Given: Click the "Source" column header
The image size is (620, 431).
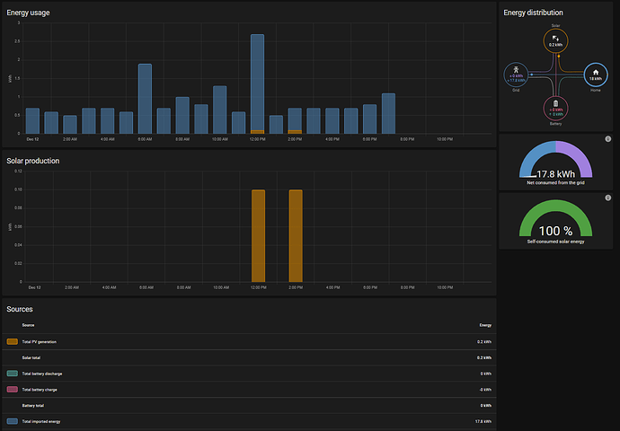Looking at the screenshot, I should [x=28, y=325].
